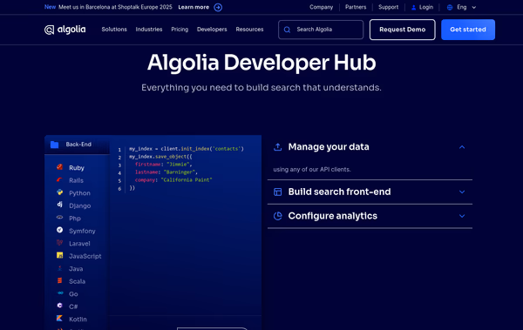This screenshot has height=330, width=523.
Task: Click the Back-End folder icon
Action: (54, 145)
